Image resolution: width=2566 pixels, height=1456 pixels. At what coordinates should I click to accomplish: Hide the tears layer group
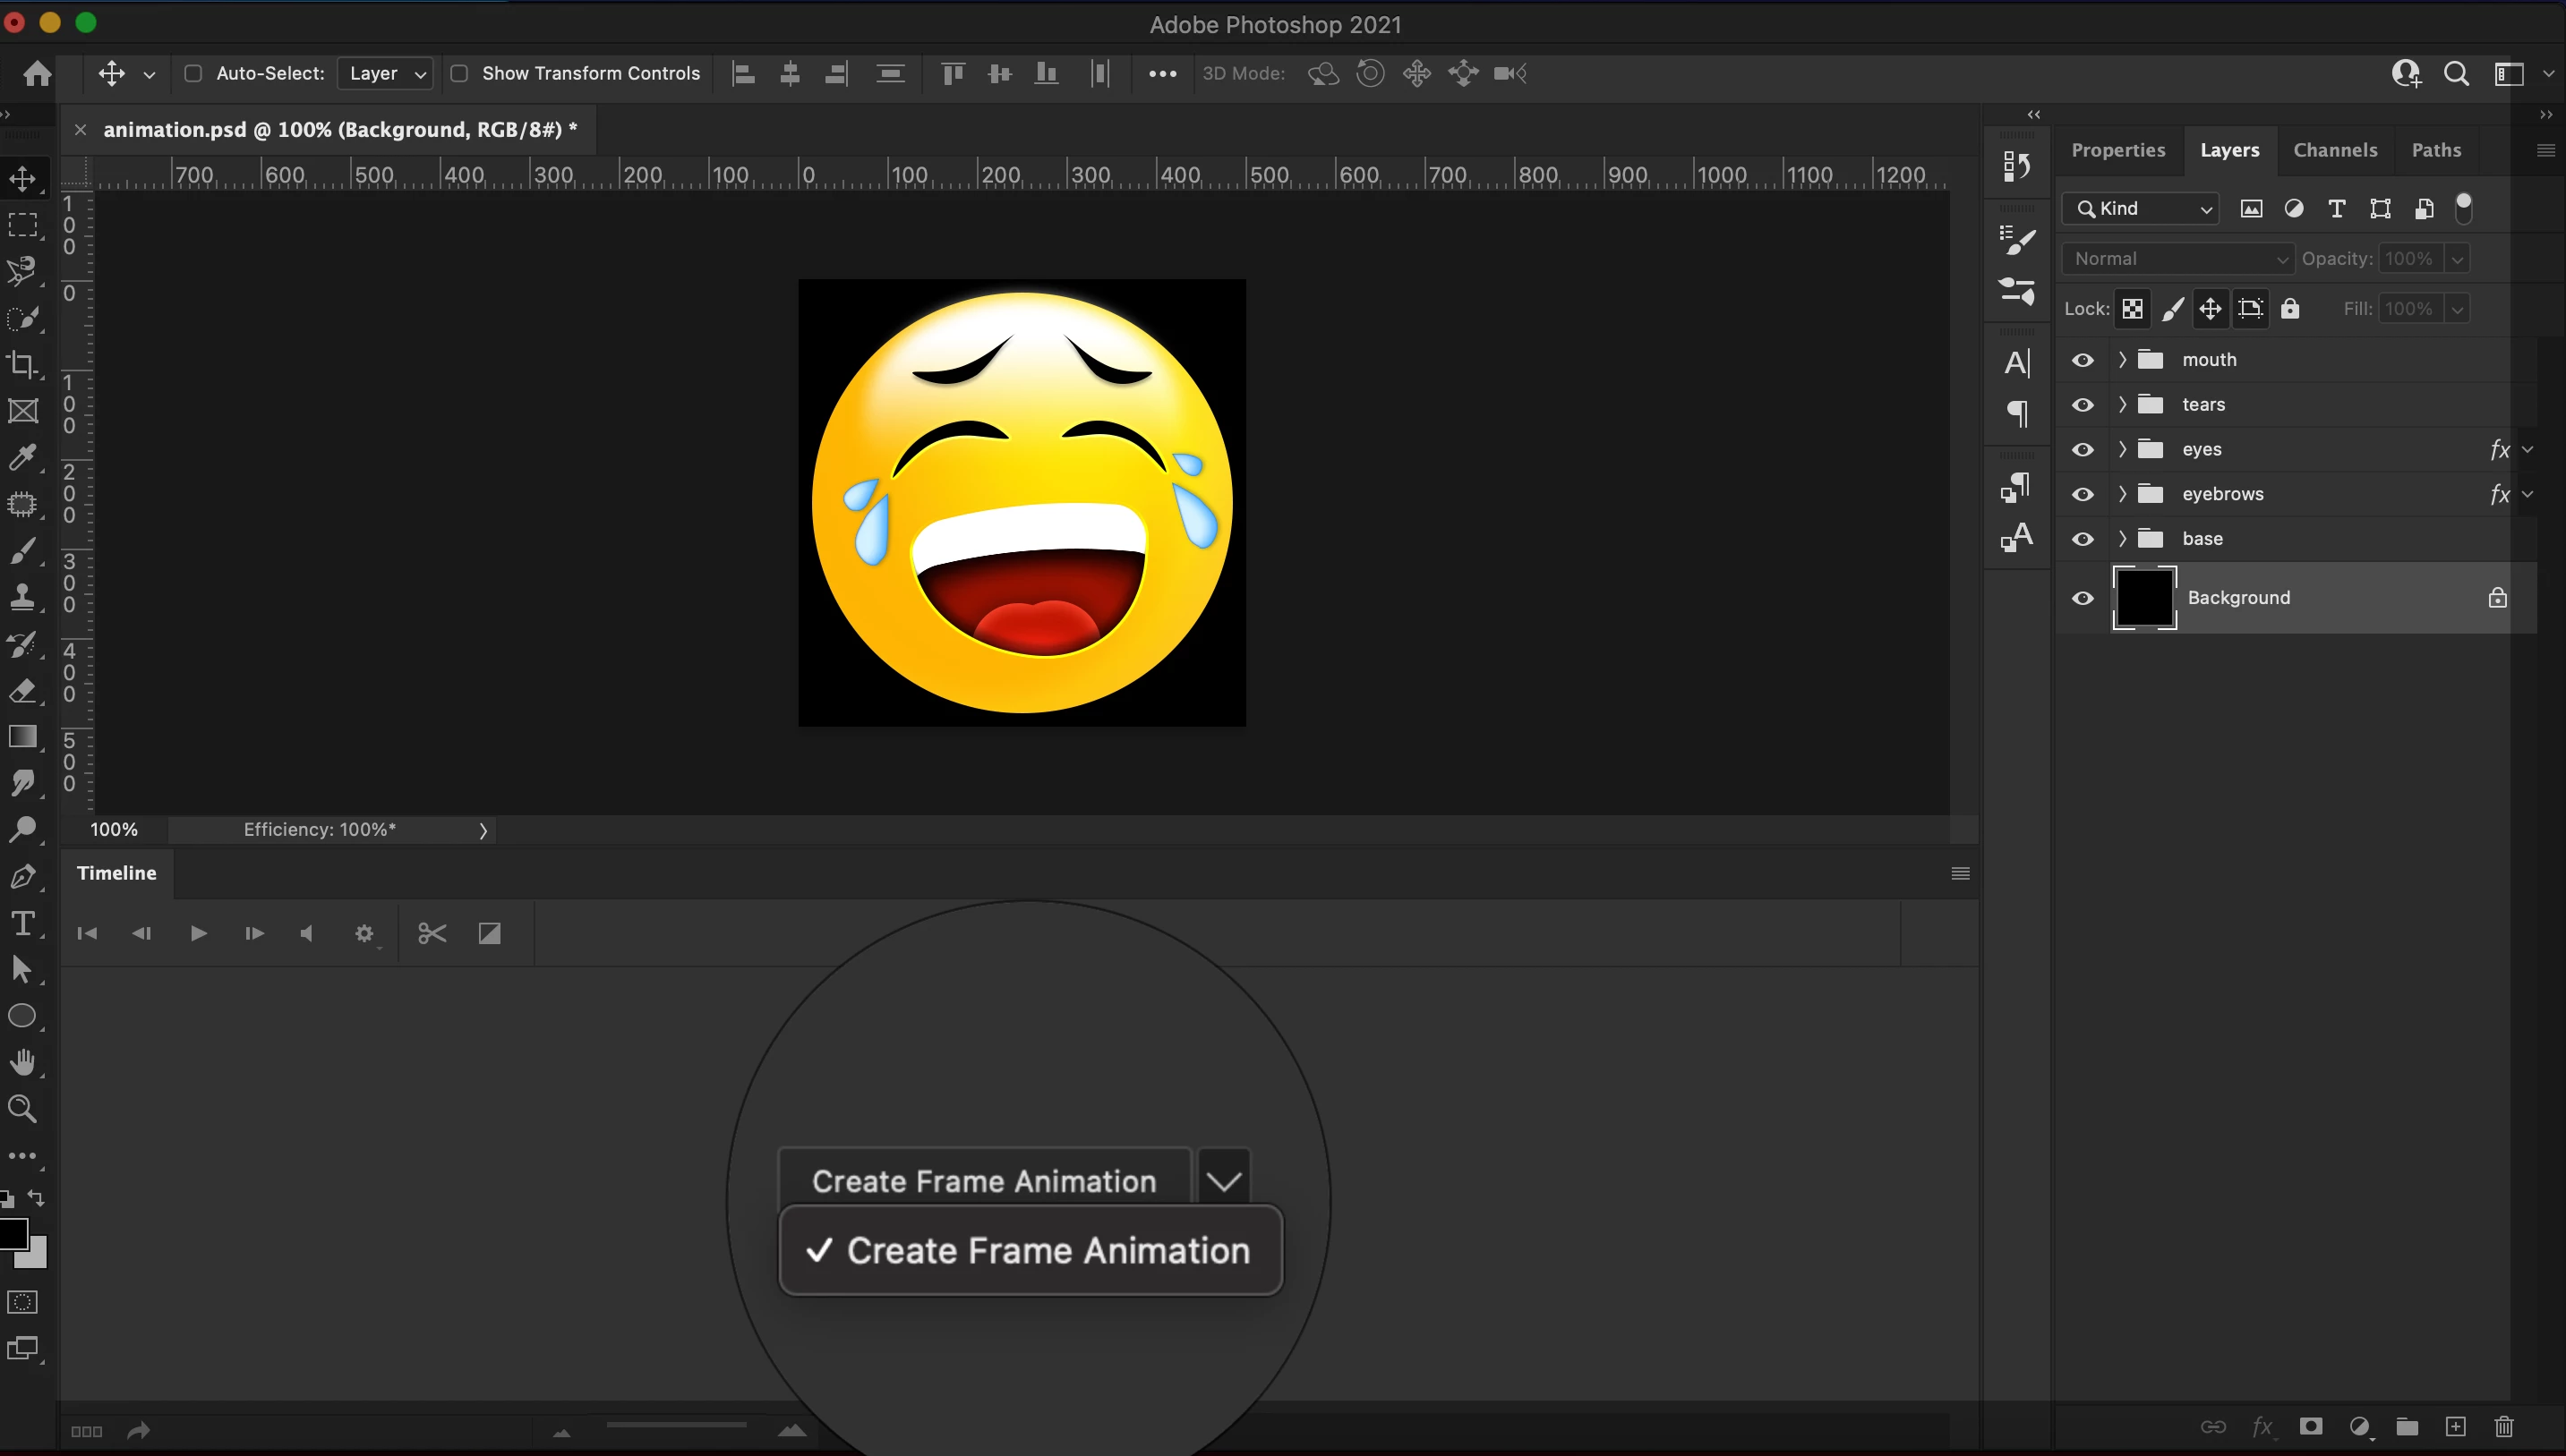(2083, 405)
